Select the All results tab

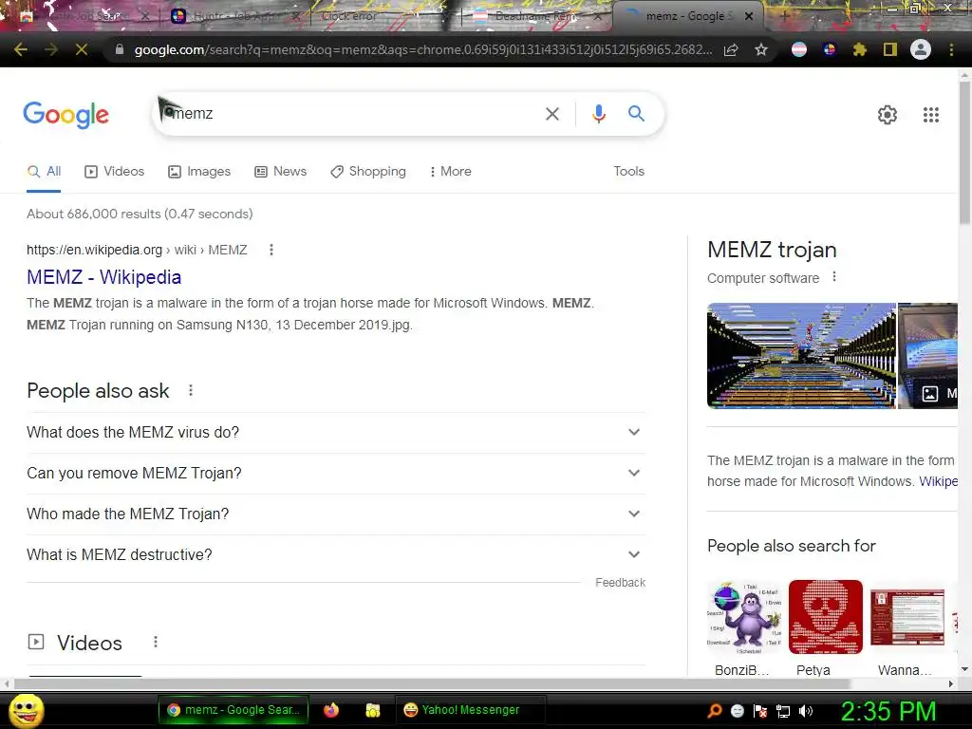44,171
